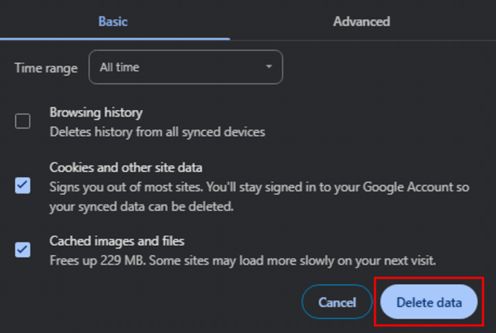Click the 'Frees up 229 MB' description

(x=242, y=261)
